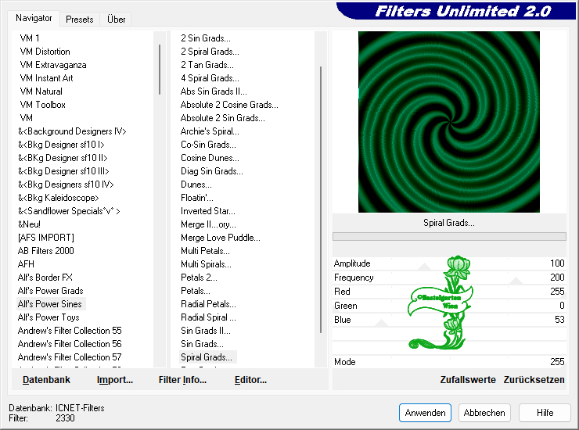
Task: Show Filter Info... details
Action: pos(182,379)
